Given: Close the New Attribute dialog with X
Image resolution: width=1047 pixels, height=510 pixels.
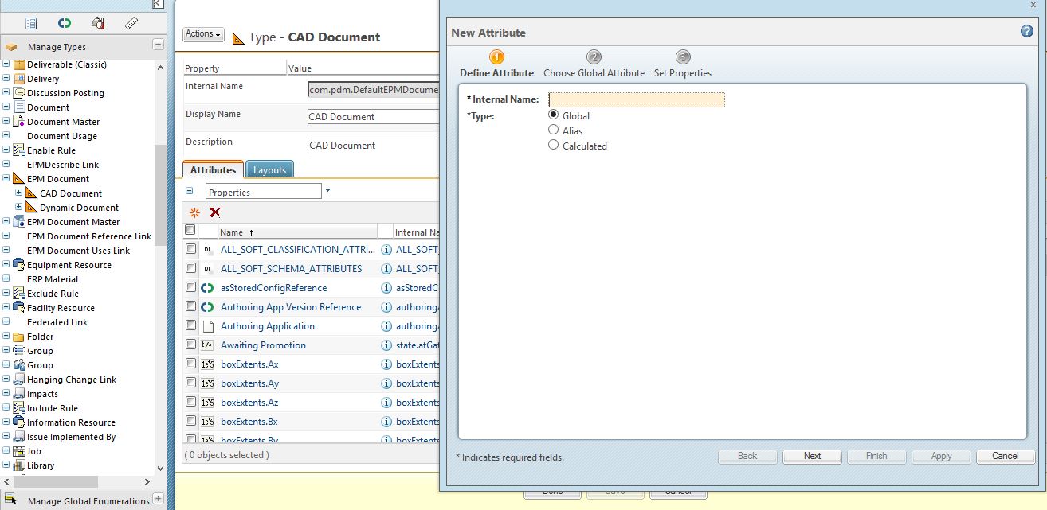Looking at the screenshot, I should tap(1033, 5).
